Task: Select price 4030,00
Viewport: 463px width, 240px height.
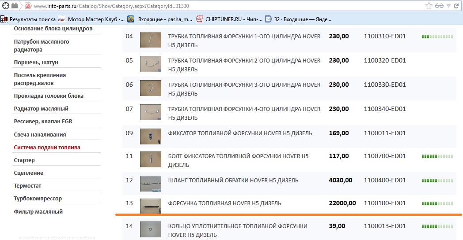Action: pos(341,180)
